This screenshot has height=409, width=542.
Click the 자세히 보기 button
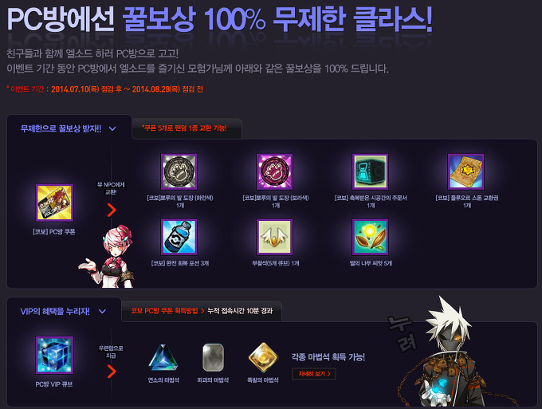pyautogui.click(x=314, y=374)
